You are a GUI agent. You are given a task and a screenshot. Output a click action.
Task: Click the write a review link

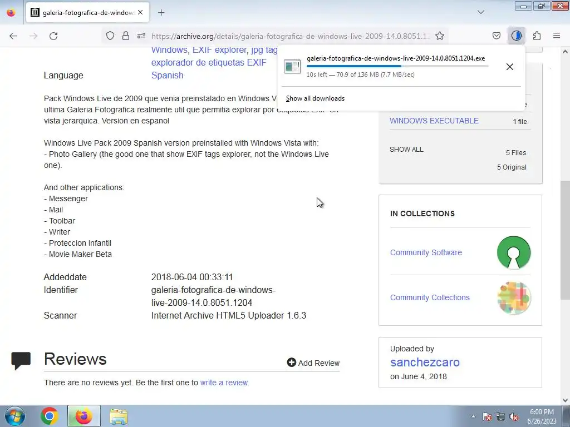(224, 383)
